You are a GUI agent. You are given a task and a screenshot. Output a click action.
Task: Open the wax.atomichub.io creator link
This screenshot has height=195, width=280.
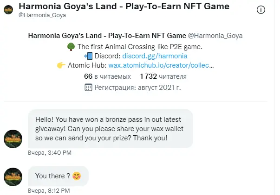161,65
